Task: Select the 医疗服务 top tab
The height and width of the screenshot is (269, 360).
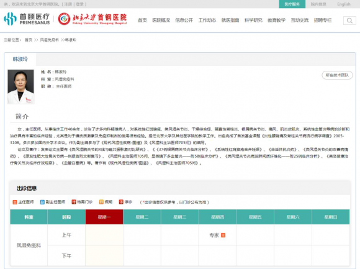Action: 292,4
